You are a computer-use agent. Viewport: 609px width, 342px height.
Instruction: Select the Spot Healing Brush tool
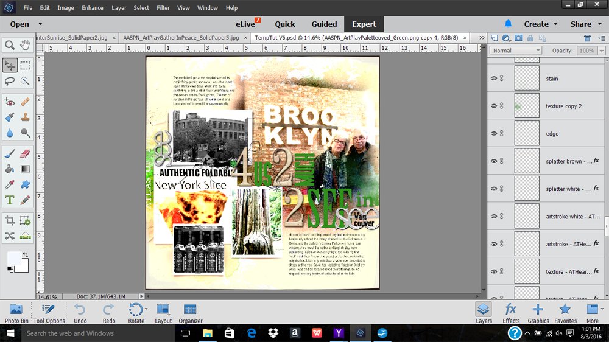pos(25,102)
